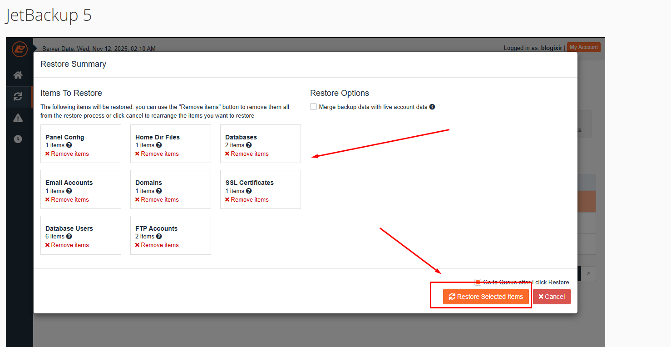Remove items from Home Dir Files
Screen dimensions: 671x347
click(x=157, y=154)
